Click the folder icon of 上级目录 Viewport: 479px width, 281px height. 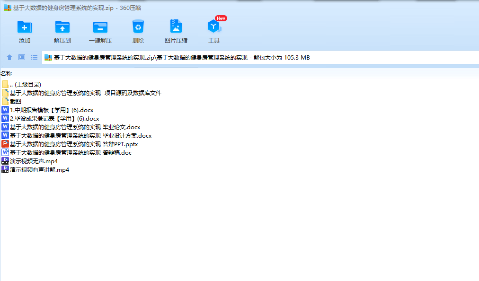tap(5, 84)
